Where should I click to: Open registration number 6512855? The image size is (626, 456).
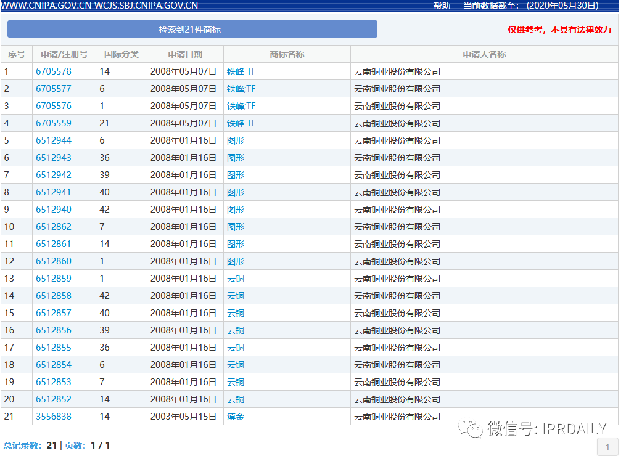[54, 348]
